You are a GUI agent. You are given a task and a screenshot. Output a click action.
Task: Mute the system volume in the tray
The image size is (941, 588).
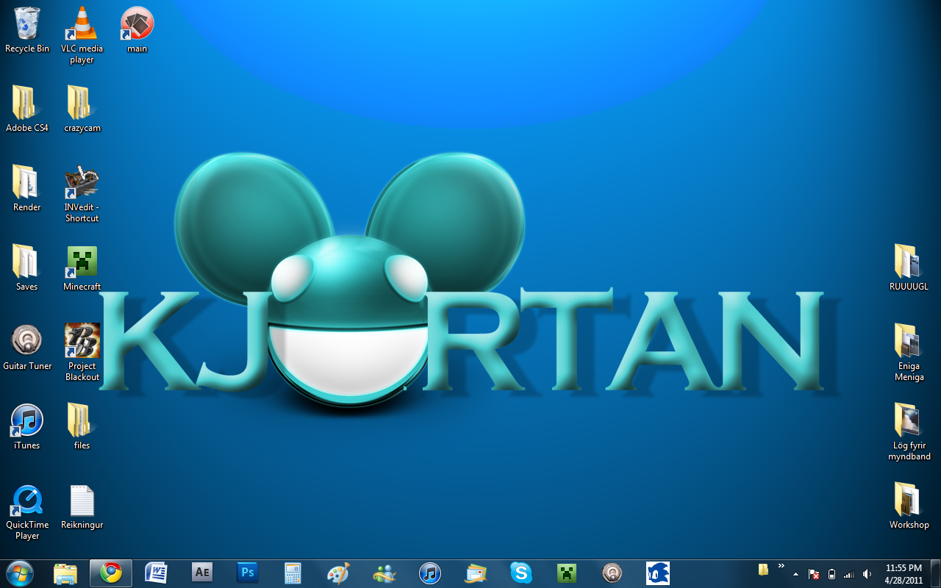click(x=866, y=573)
